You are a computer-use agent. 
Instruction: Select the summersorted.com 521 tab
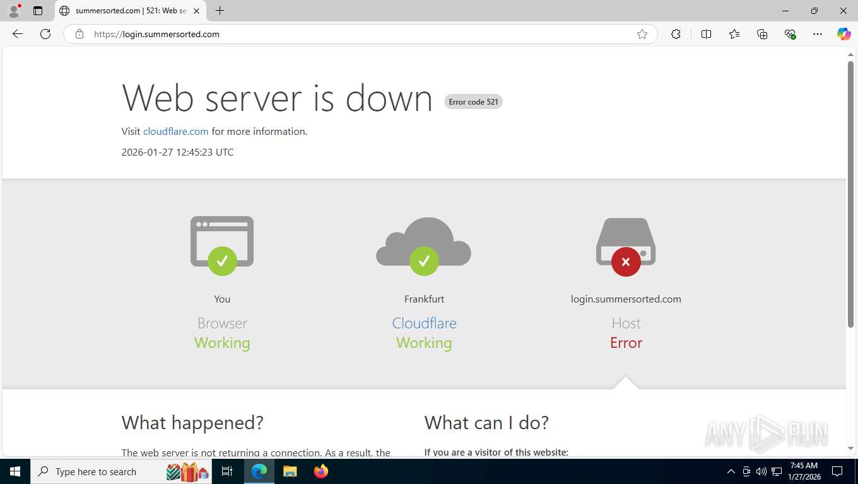pyautogui.click(x=129, y=11)
